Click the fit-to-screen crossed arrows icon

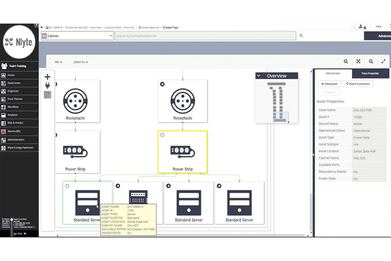coord(358,61)
